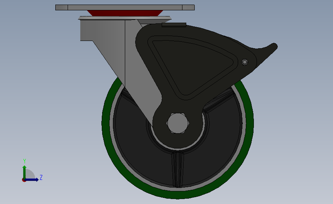Click the blue Z axis arrow of the triad
Screen dimensions: 333x204
tap(32, 180)
